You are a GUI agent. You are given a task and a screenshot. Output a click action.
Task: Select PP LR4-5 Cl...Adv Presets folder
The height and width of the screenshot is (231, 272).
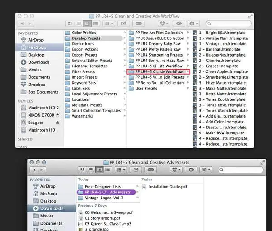coord(106,192)
